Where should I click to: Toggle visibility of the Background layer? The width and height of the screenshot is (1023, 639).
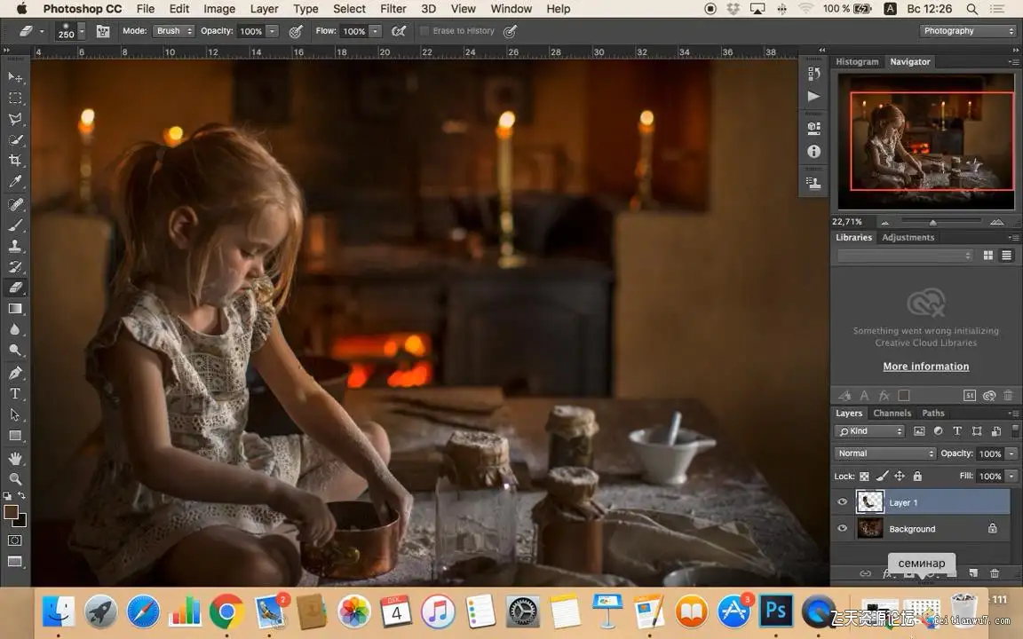[x=843, y=529]
